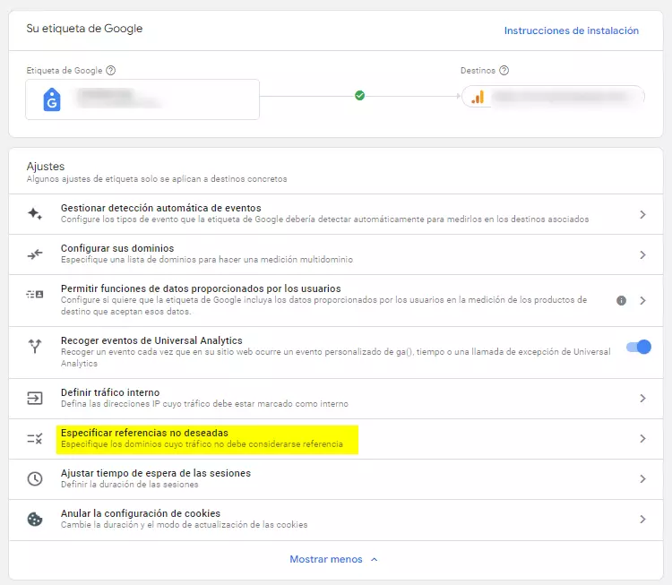The image size is (672, 585).
Task: Click the help icon next to Etiqueta de Google
Action: tap(110, 70)
